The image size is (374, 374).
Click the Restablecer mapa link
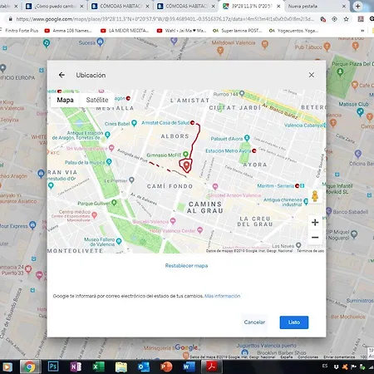tap(186, 266)
